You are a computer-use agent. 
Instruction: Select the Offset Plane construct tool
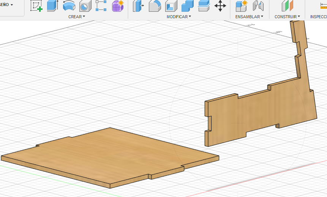288,6
